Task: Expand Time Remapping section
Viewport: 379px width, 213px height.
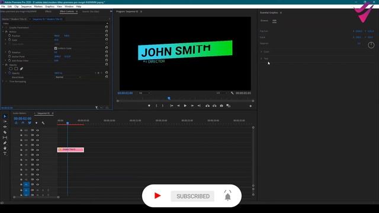Action: 3,82
